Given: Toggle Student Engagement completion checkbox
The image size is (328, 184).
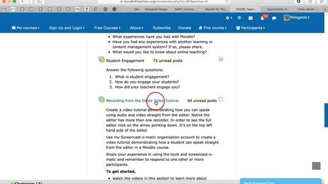Looking at the screenshot, I should [221, 59].
